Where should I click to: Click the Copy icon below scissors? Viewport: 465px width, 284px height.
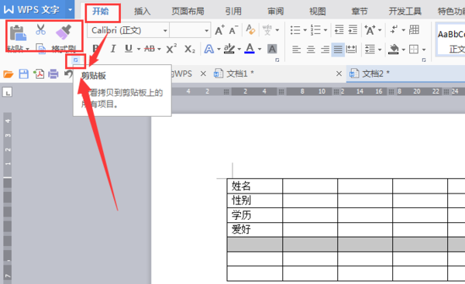pyautogui.click(x=40, y=49)
